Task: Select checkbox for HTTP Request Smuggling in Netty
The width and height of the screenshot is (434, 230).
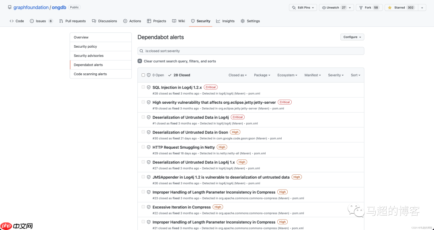Action: click(143, 147)
